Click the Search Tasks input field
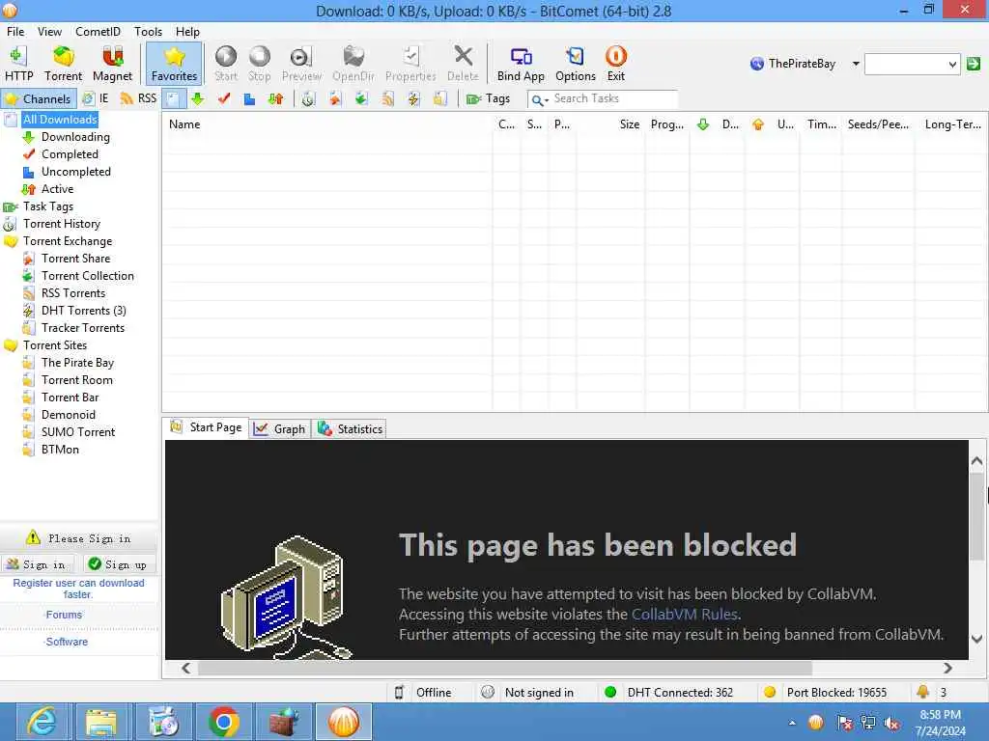Viewport: 989px width, 741px height. (x=614, y=99)
